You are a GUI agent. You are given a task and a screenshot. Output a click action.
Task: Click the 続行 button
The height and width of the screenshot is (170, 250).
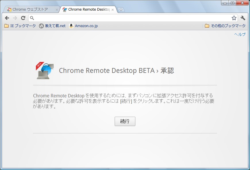(x=125, y=121)
